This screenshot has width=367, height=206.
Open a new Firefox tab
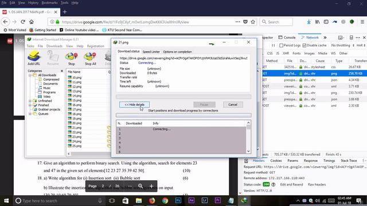tap(65, 11)
